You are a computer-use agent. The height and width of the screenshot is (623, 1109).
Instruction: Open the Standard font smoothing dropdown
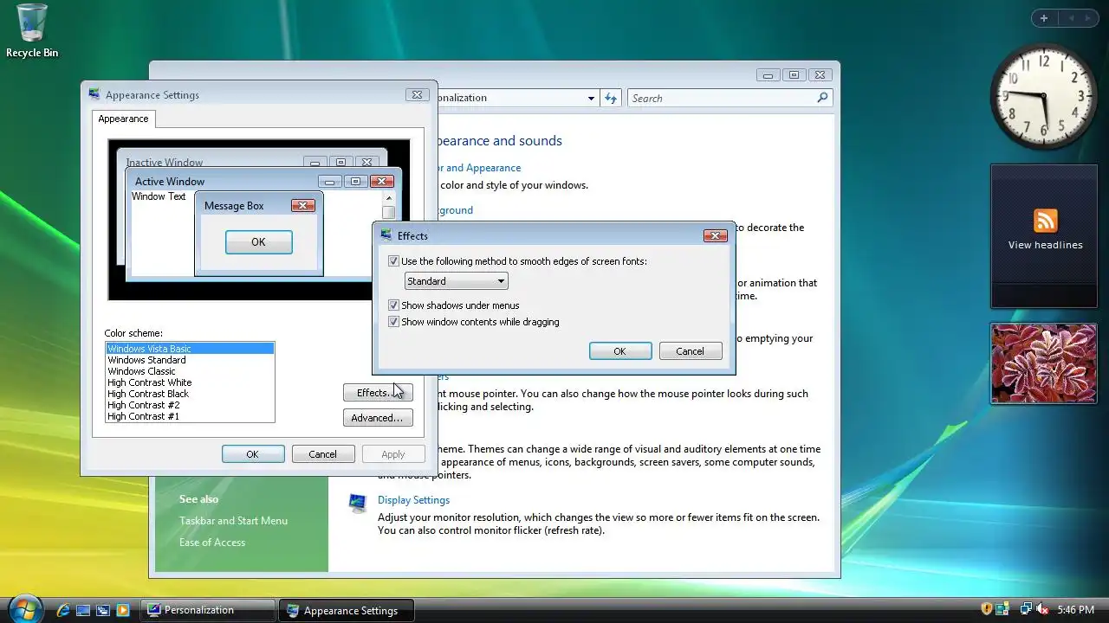point(456,281)
